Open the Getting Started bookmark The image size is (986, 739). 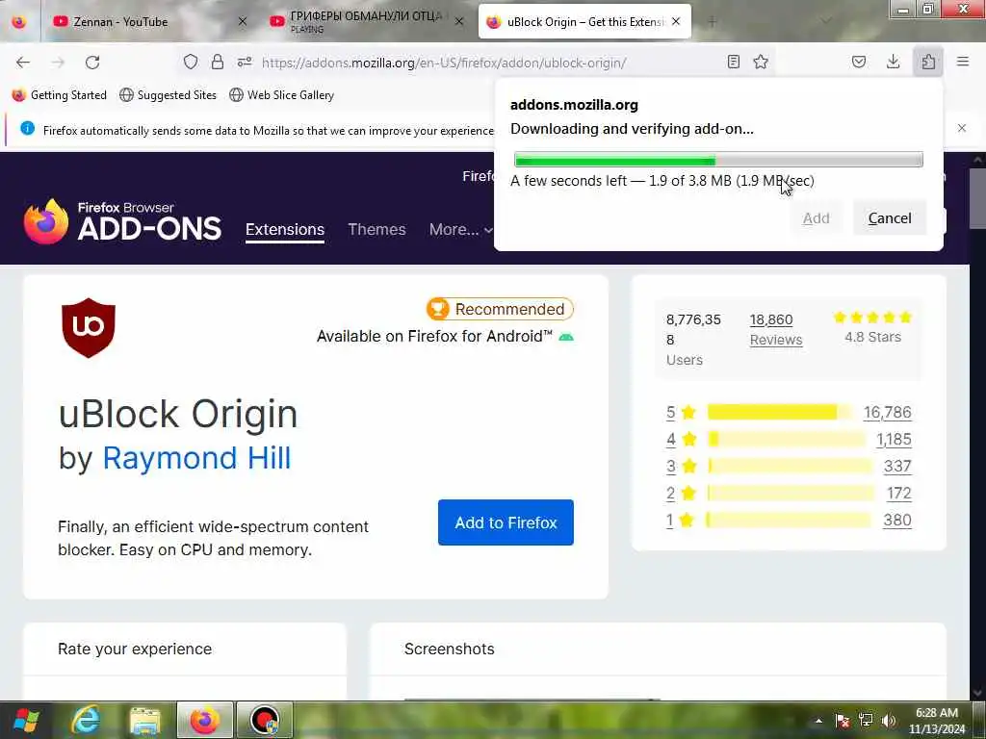[x=59, y=95]
